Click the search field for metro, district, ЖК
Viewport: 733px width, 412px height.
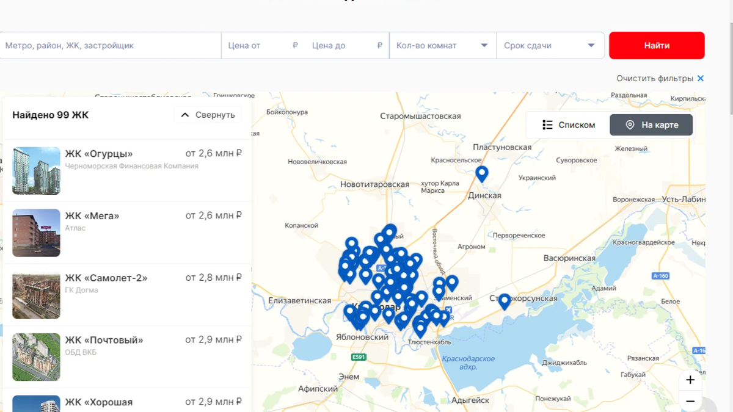pyautogui.click(x=110, y=46)
